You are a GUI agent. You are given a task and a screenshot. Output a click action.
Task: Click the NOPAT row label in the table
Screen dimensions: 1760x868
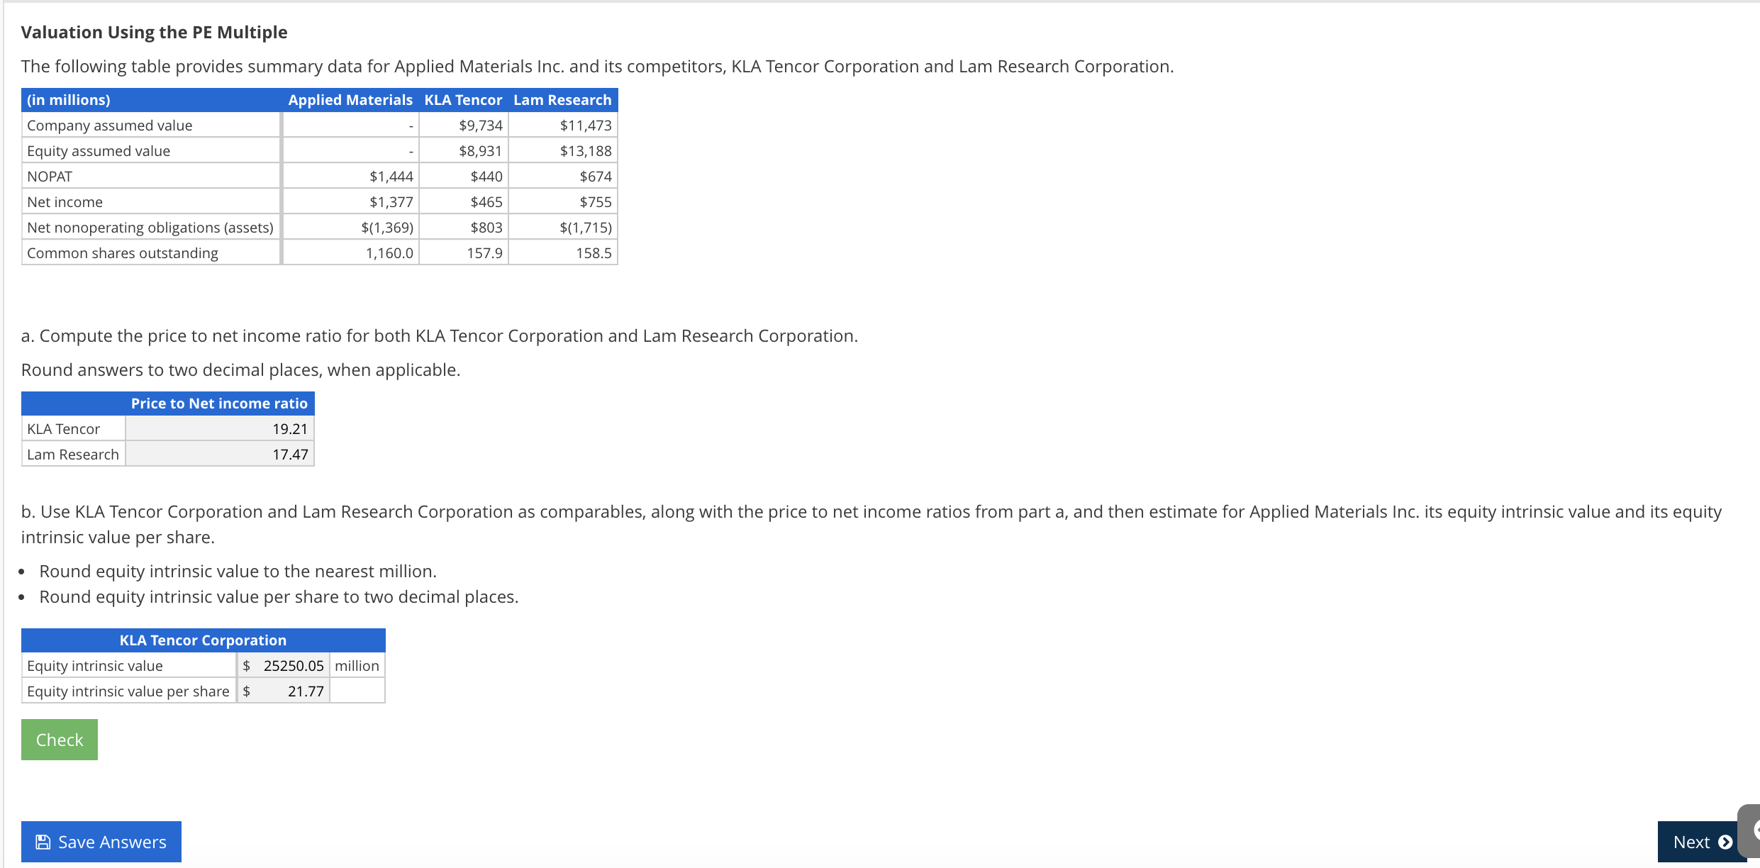(49, 176)
